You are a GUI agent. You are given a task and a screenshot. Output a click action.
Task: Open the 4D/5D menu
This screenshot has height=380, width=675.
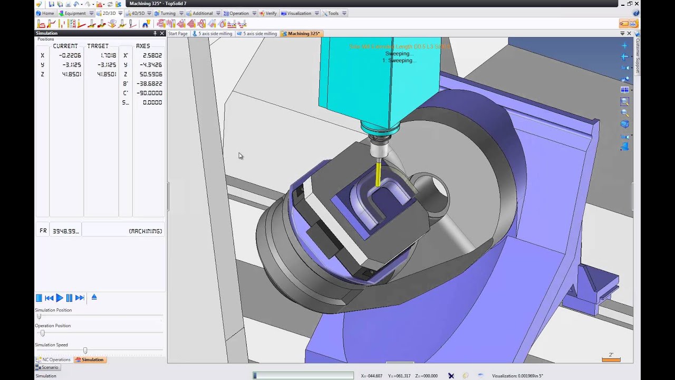[134, 13]
